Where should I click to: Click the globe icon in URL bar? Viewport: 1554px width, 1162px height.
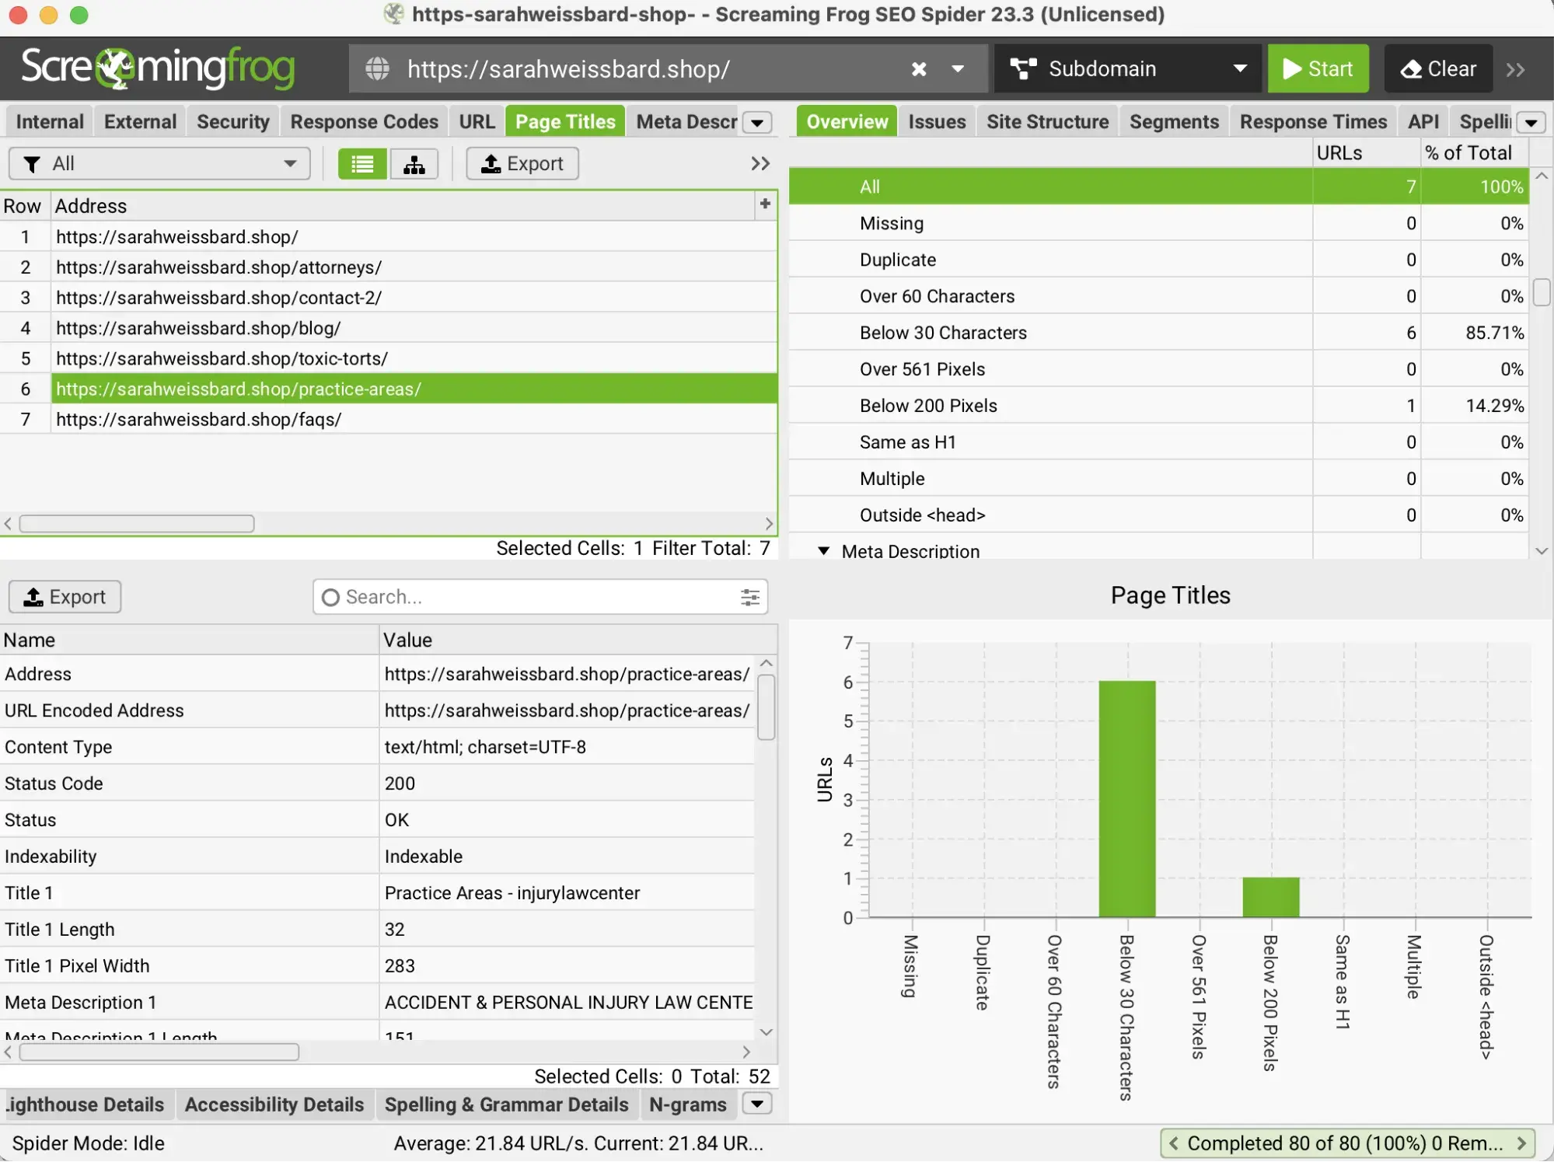coord(378,69)
